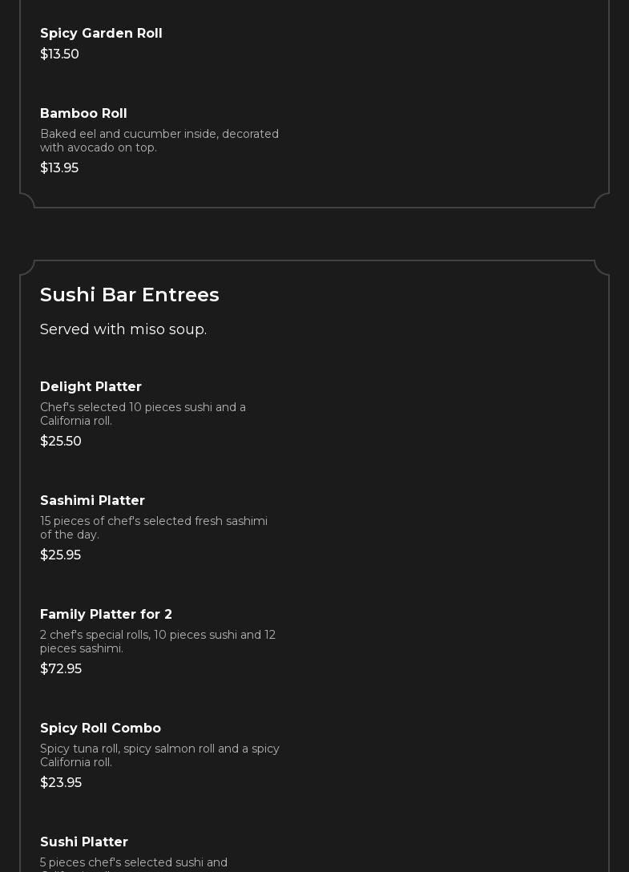Open the Delight Platter item
The image size is (629, 872).
(91, 386)
